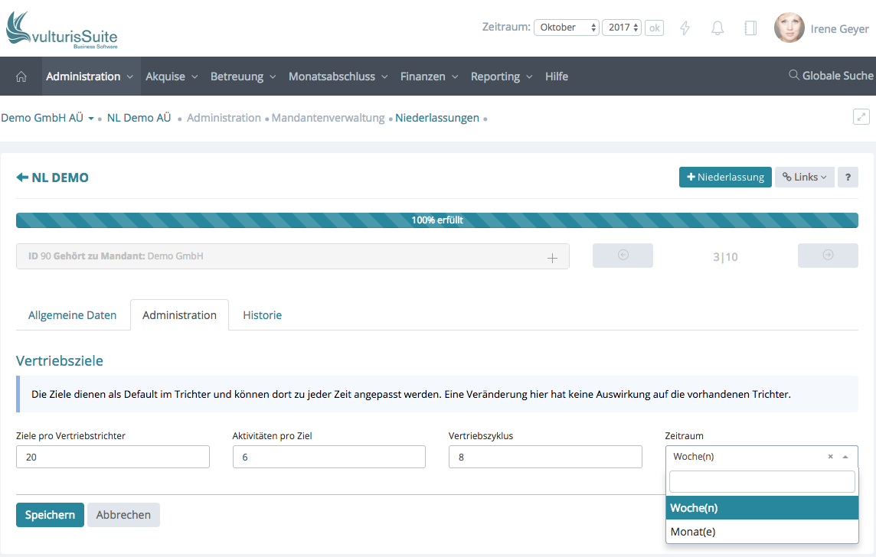Open the Links dropdown button
The height and width of the screenshot is (557, 876).
pos(804,178)
